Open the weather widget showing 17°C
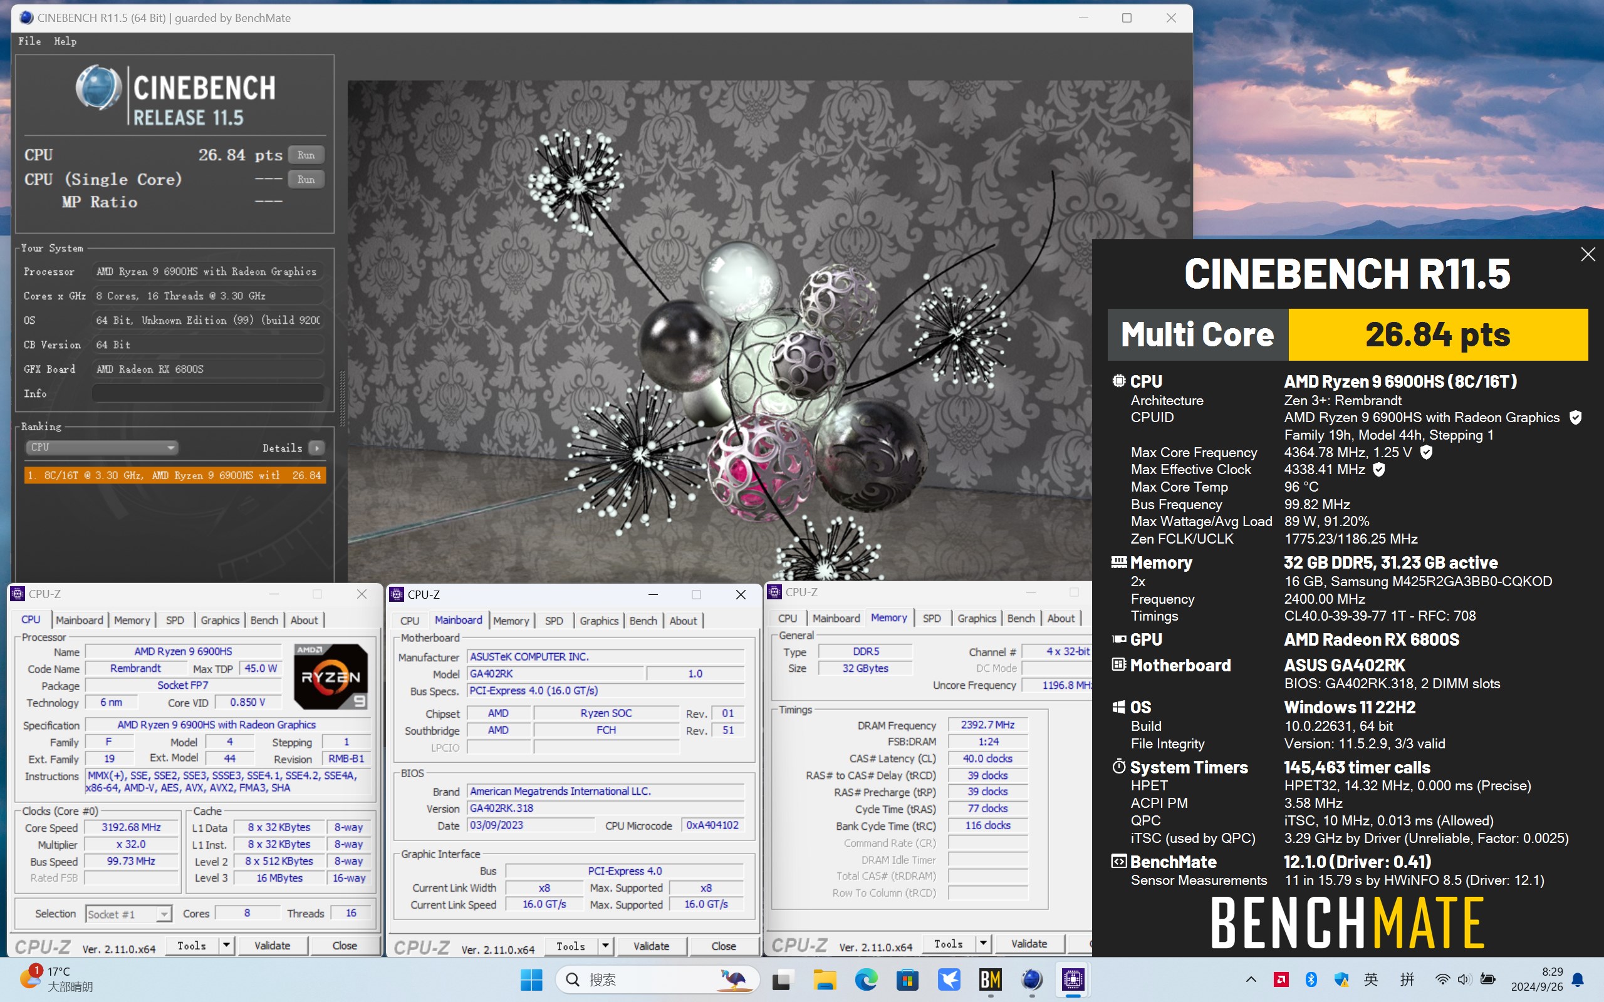1604x1002 pixels. coord(56,979)
